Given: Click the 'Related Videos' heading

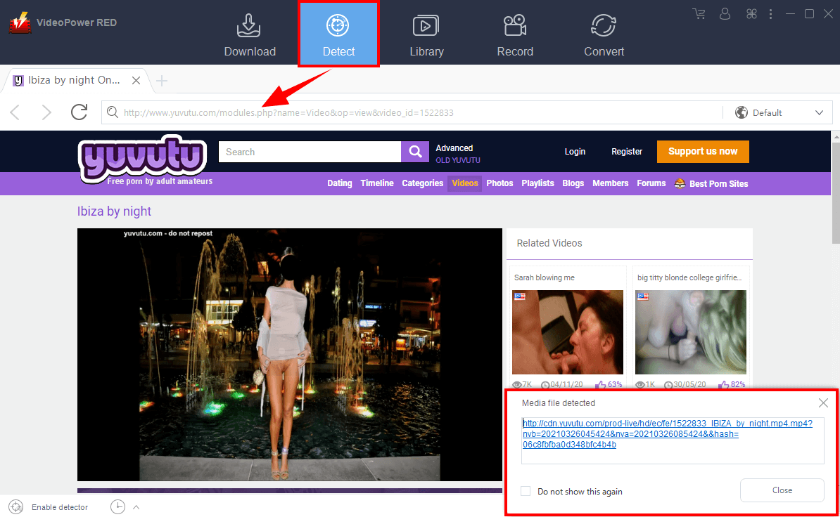Looking at the screenshot, I should 549,243.
